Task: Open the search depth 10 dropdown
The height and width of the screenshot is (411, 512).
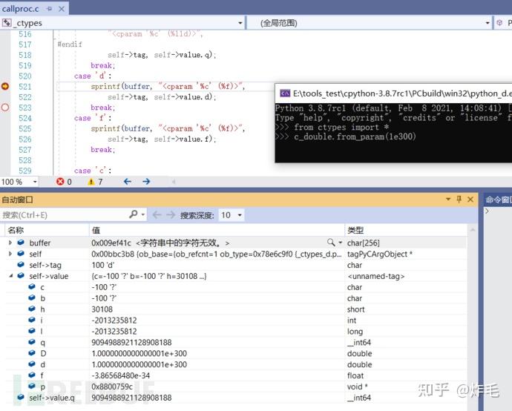Action: click(232, 215)
